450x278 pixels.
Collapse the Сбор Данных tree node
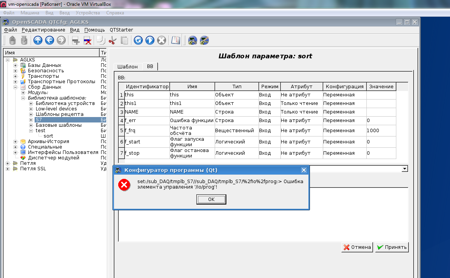[x=16, y=87]
